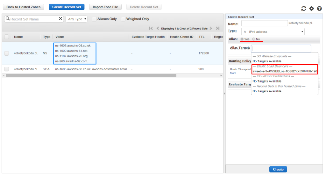
Task: Click value ns-1000.awsdns-61.net.
Action: coord(72,51)
